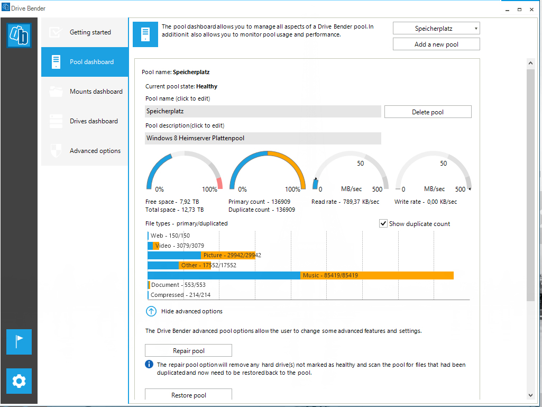The image size is (542, 407).
Task: Click the Document - 553/553 row label
Action: tap(178, 285)
